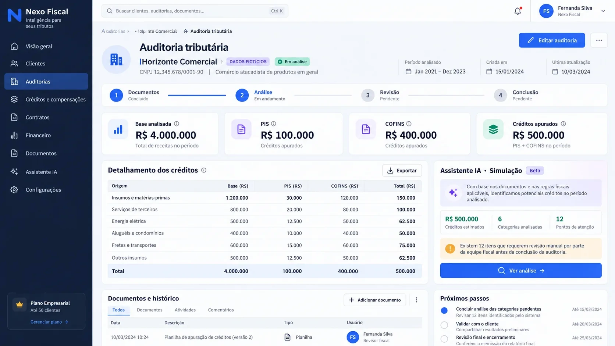The height and width of the screenshot is (346, 615).
Task: Switch to the Documentos tab
Action: 149,310
